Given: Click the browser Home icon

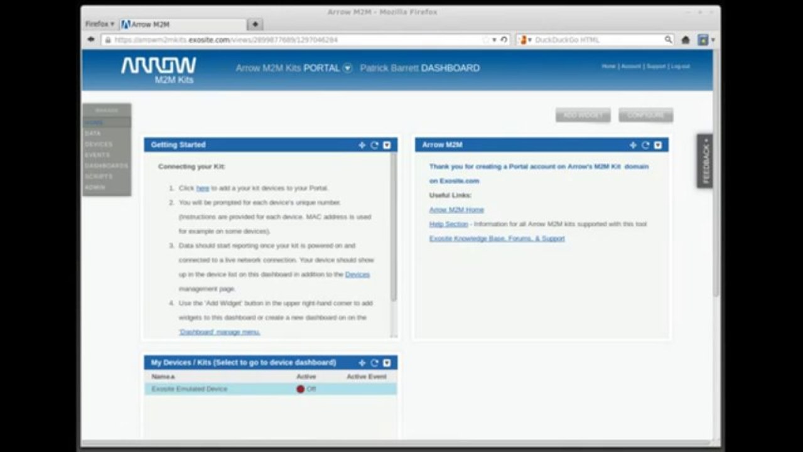Looking at the screenshot, I should coord(686,40).
